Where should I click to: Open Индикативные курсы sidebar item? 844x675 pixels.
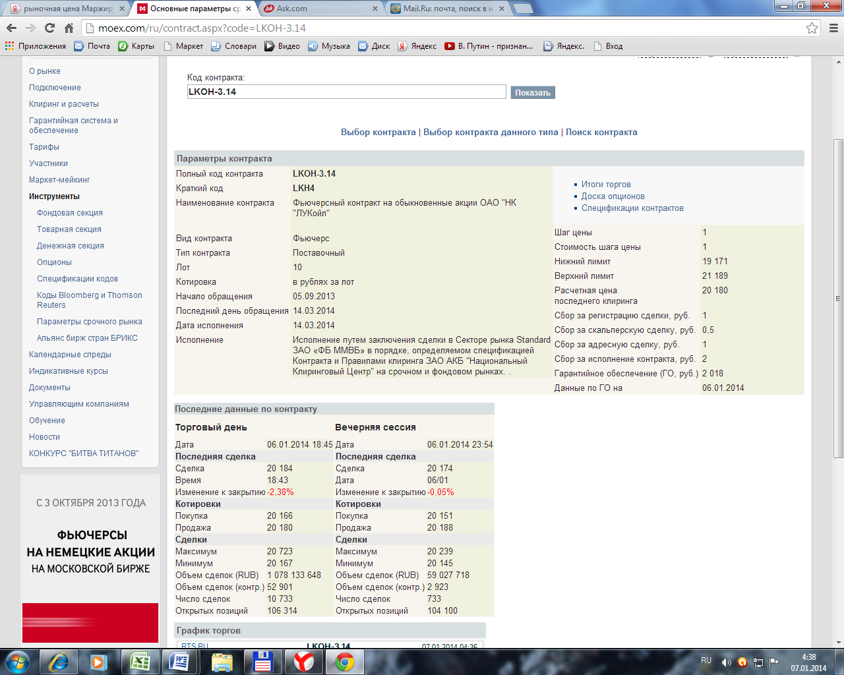pyautogui.click(x=69, y=371)
